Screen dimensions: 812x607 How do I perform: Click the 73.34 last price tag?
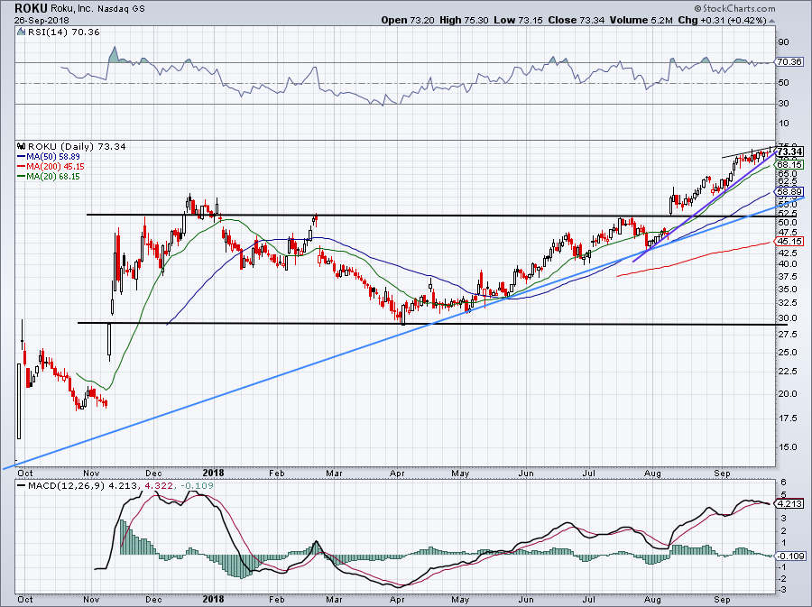(x=790, y=152)
